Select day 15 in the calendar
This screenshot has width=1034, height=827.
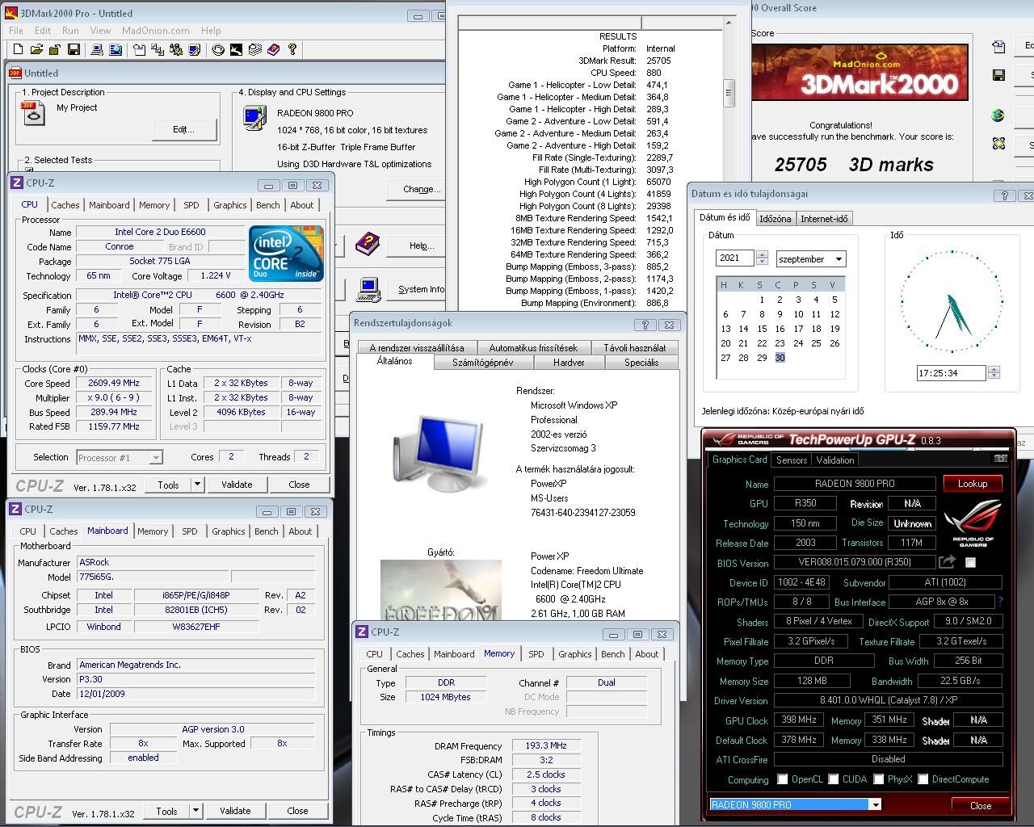[x=762, y=329]
